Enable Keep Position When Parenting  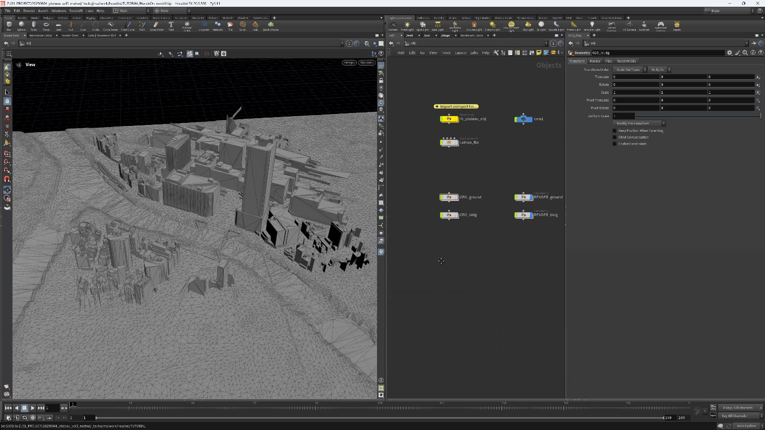click(614, 131)
